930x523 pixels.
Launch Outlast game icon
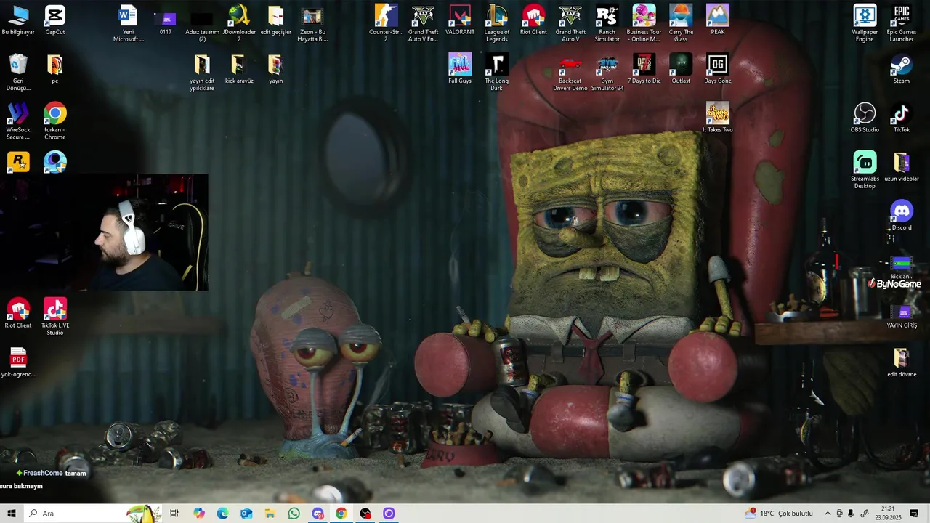tap(681, 69)
